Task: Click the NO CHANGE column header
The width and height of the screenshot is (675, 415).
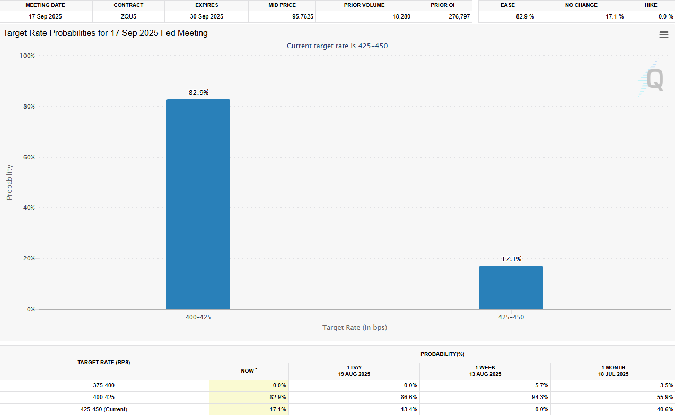Action: 581,5
